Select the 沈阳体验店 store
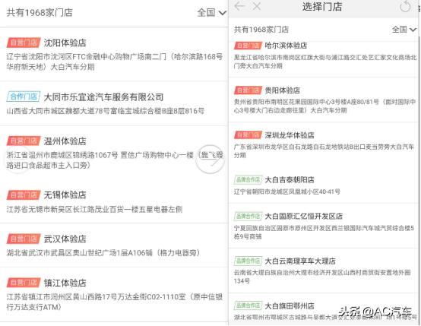Screen dimensions: 421x326 point(114,54)
